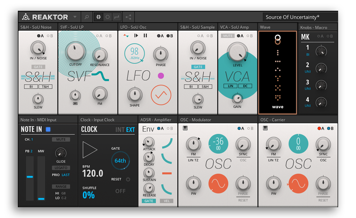The width and height of the screenshot is (356, 218).
Task: Select S&H mode on S&H SoU Sample
Action: (x=205, y=87)
